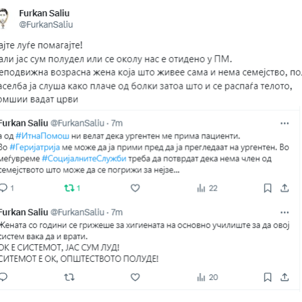Open Furkan Saliu profile from header name
The height and width of the screenshot is (302, 302).
click(44, 13)
